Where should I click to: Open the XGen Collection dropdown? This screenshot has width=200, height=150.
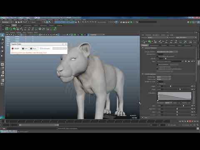pyautogui.click(x=157, y=37)
